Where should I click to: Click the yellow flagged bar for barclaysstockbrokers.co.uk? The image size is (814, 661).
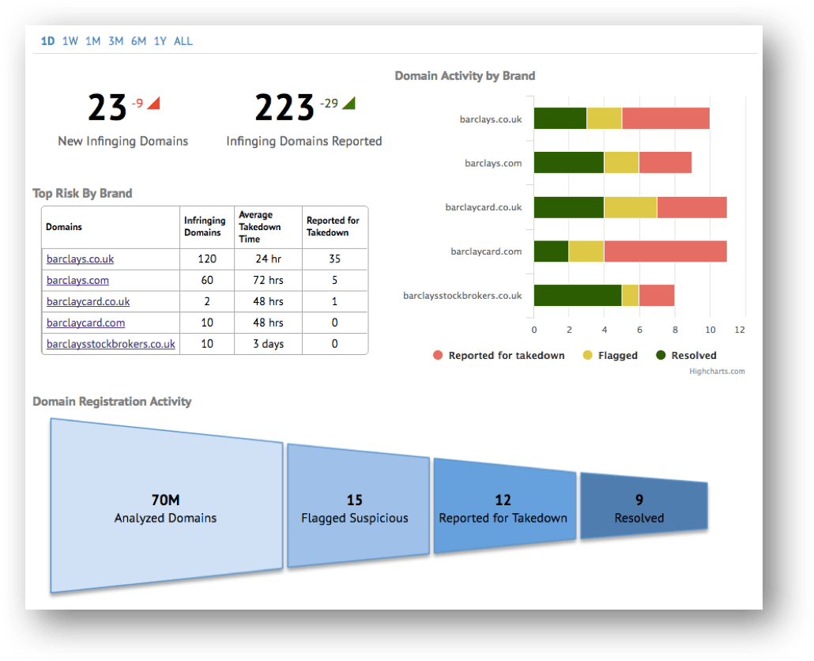pyautogui.click(x=630, y=296)
